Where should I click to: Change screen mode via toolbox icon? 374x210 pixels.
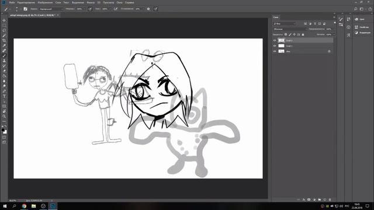pyautogui.click(x=4, y=142)
